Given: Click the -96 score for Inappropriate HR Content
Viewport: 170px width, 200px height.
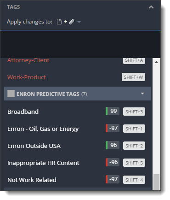Looking at the screenshot, I should (x=113, y=162).
